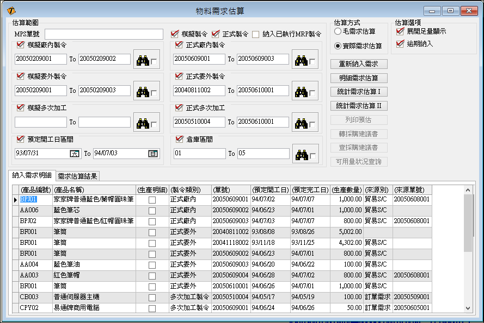Image resolution: width=484 pixels, height=323 pixels.
Task: Click binoculars icon for 正式多次加工 range
Action: (x=301, y=123)
